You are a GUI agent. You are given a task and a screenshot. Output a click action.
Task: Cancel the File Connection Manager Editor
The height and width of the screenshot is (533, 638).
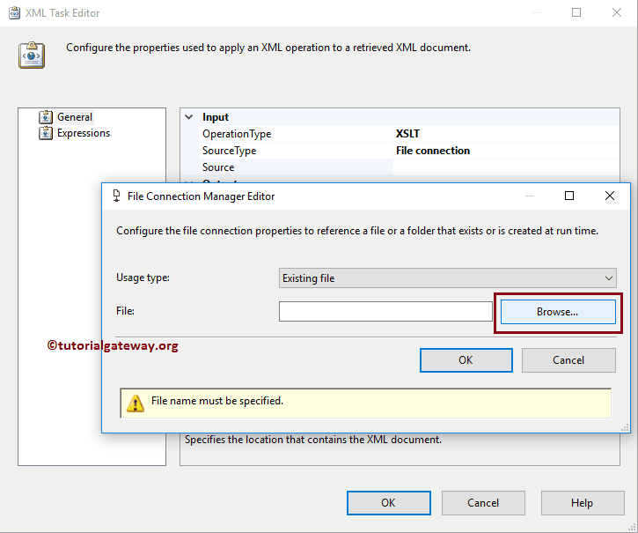[568, 359]
